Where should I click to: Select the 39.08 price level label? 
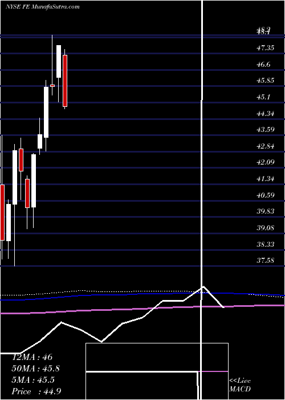[266, 227]
